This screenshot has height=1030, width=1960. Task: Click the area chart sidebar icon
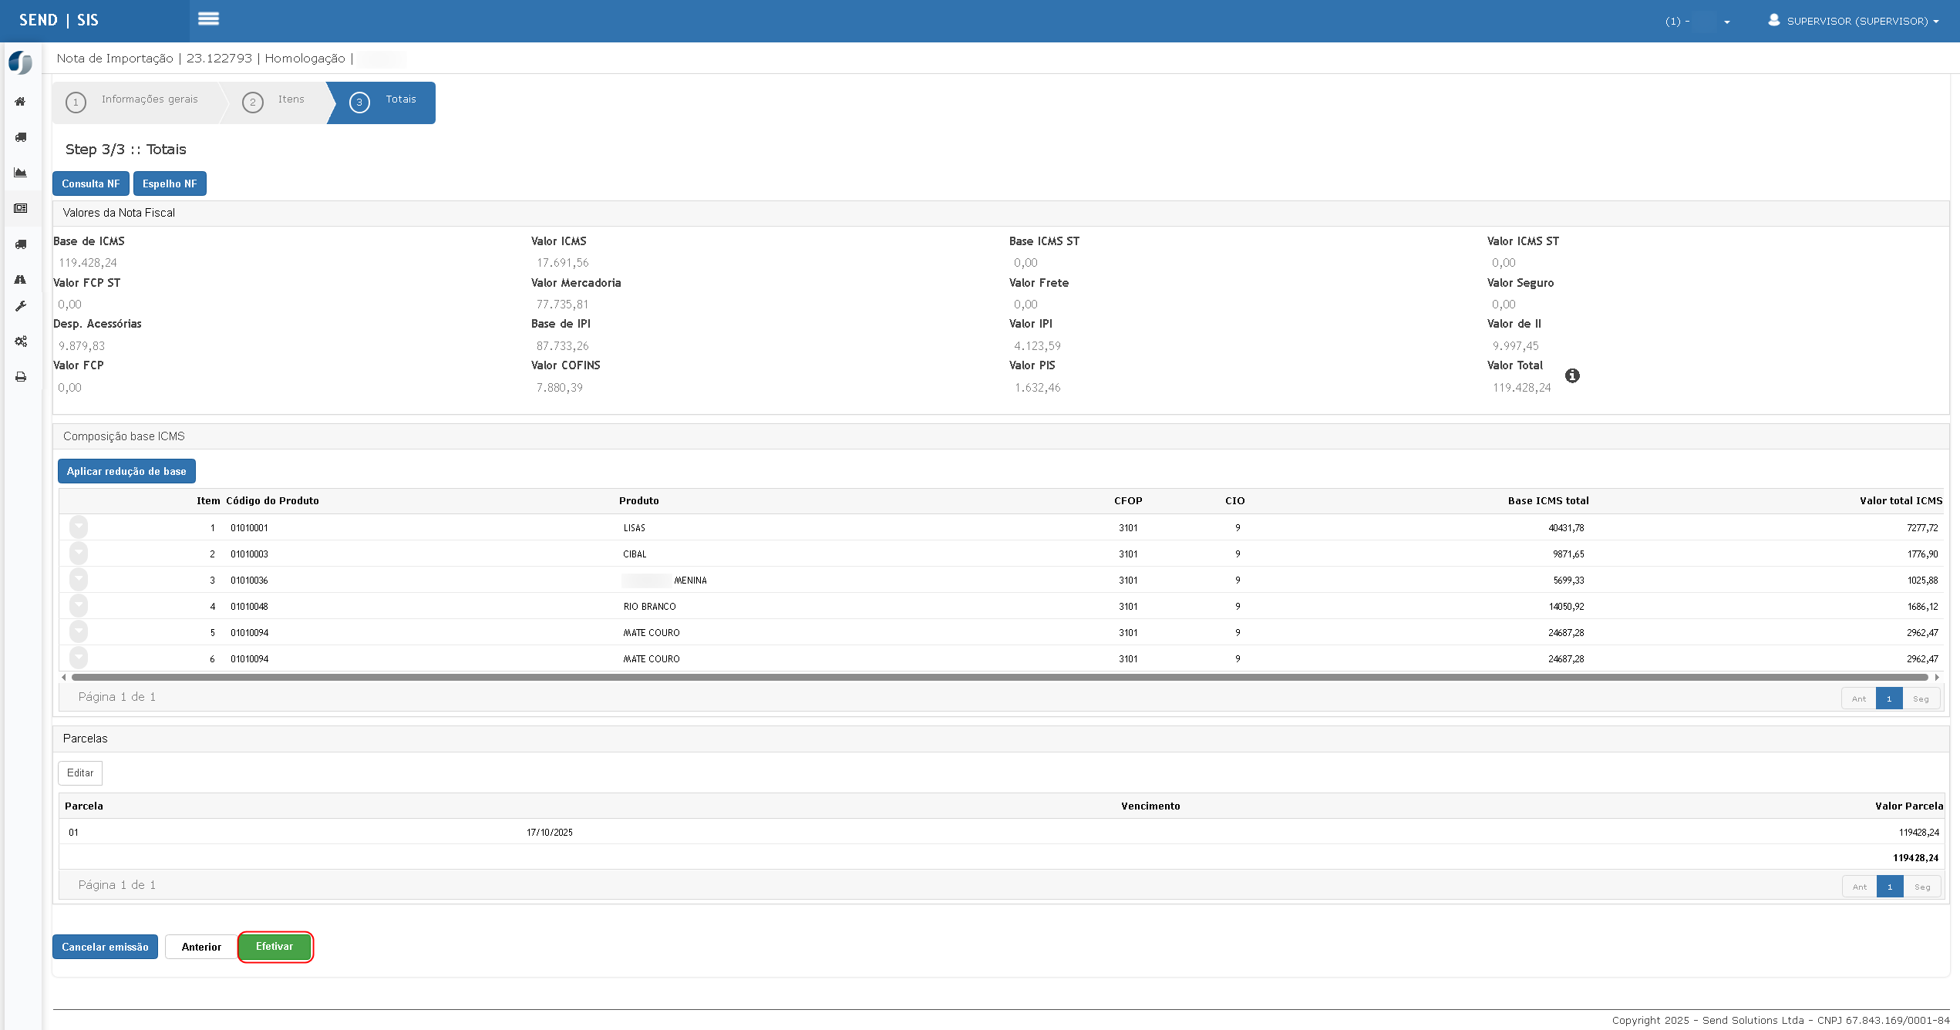click(21, 173)
